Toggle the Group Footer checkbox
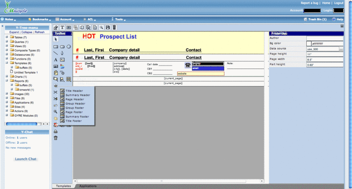352x189 pixels. 62,108
